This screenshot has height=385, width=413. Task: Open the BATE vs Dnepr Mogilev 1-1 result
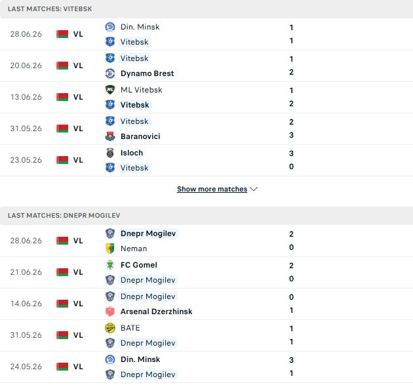pos(206,335)
